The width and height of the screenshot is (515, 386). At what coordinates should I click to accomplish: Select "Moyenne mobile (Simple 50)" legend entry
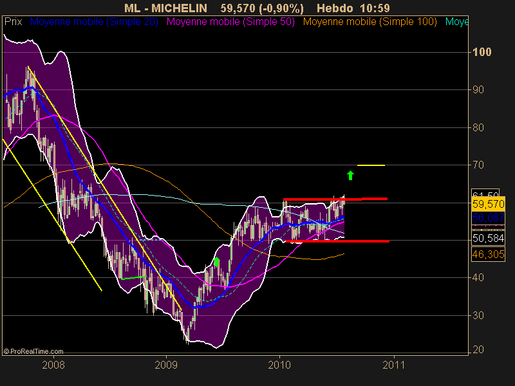230,22
